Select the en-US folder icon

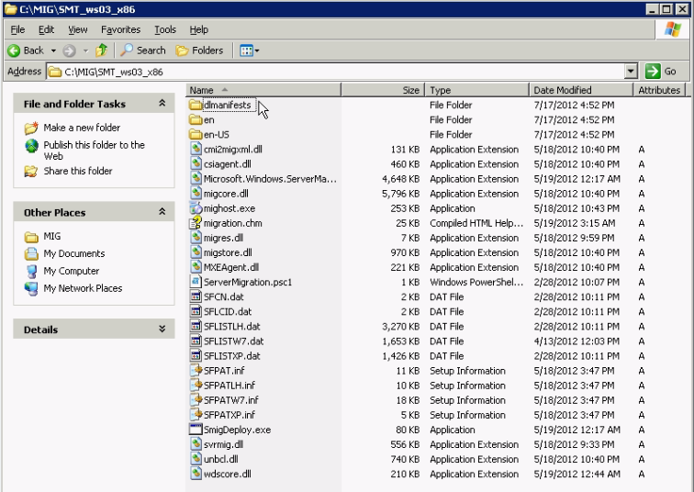pyautogui.click(x=196, y=134)
